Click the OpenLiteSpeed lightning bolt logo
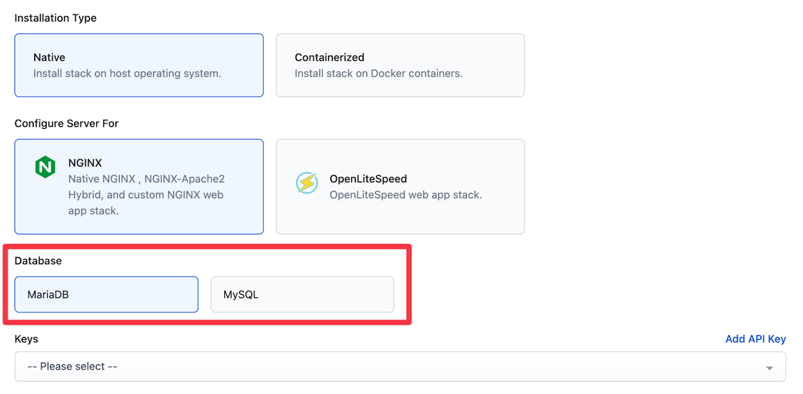803x394 pixels. pos(307,183)
